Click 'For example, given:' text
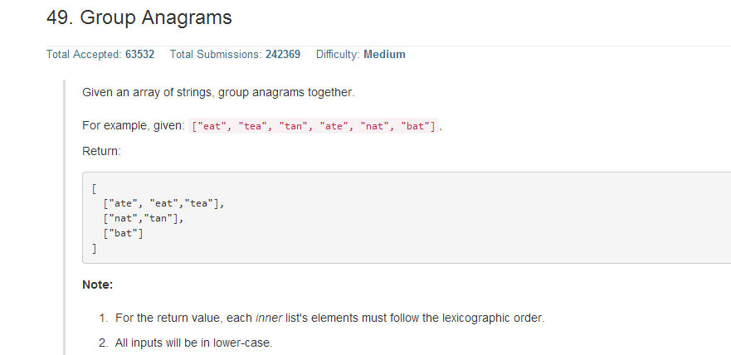This screenshot has height=355, width=731. (x=134, y=126)
